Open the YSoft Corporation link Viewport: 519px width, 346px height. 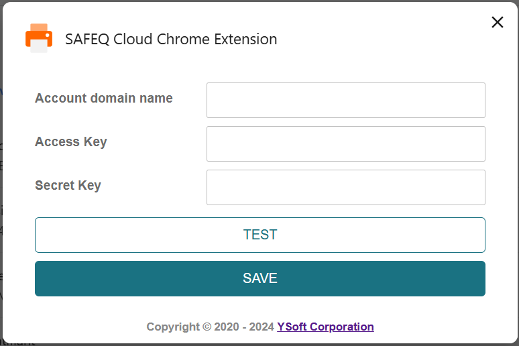(x=325, y=327)
